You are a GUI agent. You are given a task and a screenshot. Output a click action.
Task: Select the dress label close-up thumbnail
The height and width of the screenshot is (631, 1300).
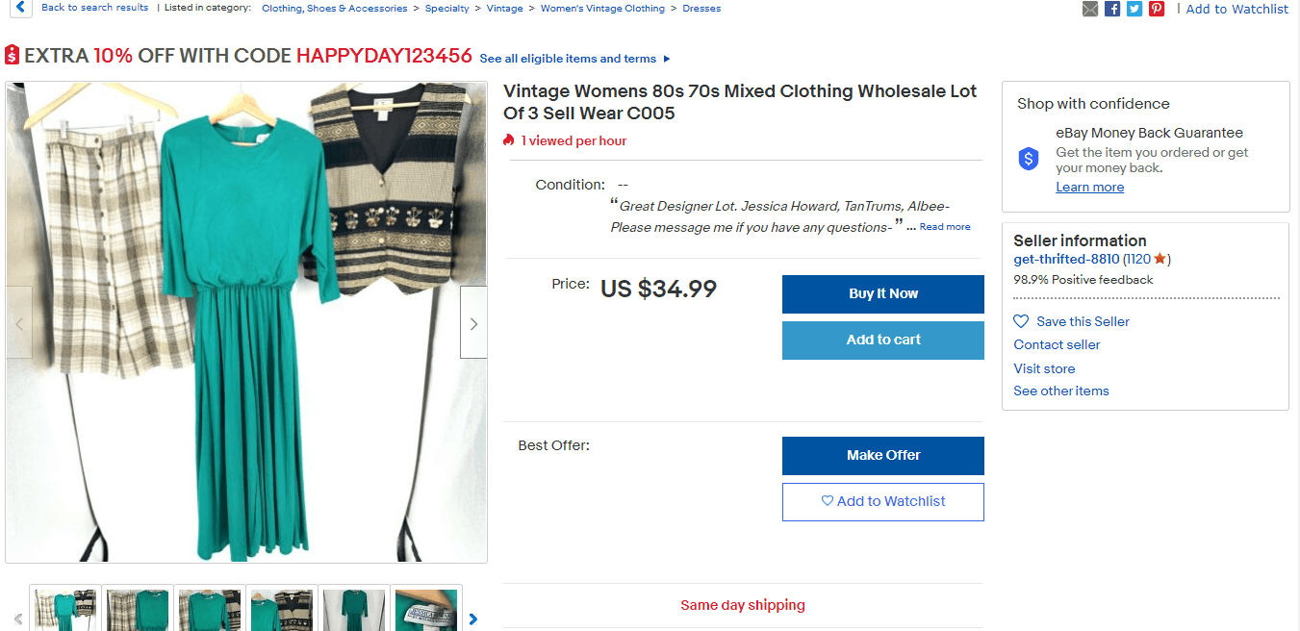tap(426, 610)
